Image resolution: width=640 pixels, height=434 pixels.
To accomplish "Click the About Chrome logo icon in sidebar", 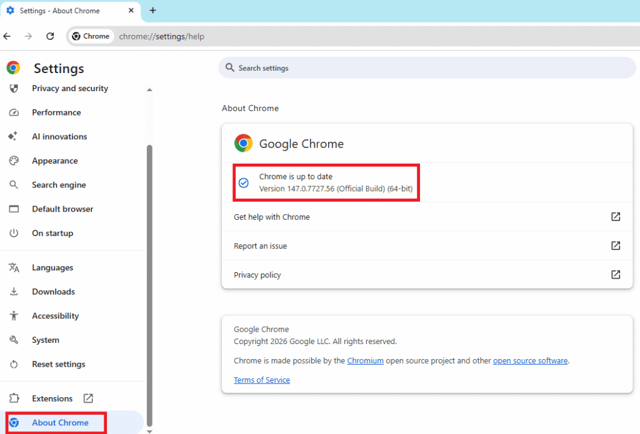I will tap(14, 423).
